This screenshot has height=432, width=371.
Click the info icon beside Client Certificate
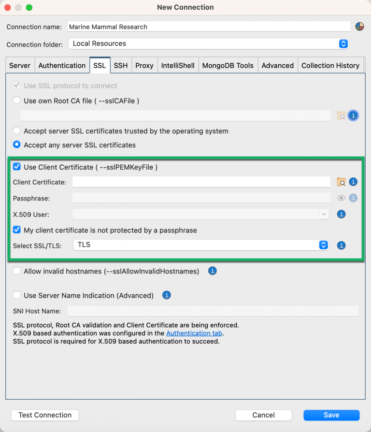tap(353, 182)
